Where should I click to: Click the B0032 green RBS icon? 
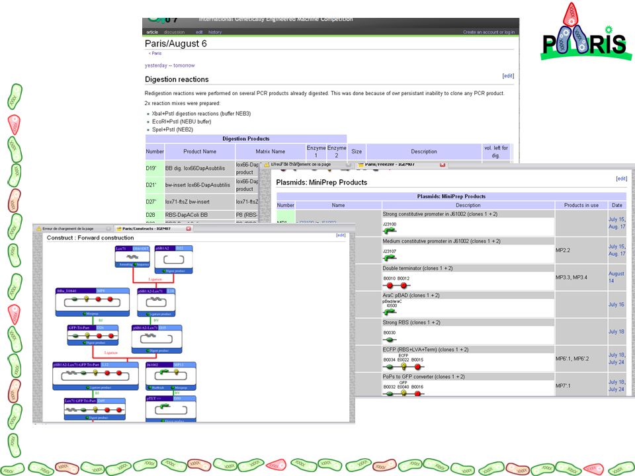click(x=390, y=393)
